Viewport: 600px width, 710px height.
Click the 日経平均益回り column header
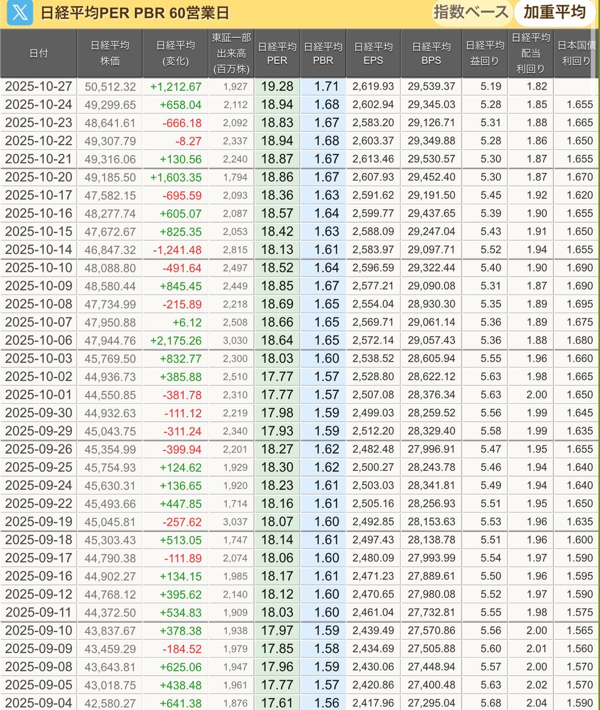pos(485,53)
